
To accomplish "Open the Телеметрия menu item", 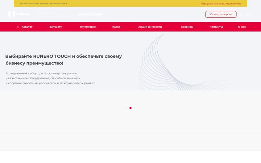I will click(x=88, y=27).
